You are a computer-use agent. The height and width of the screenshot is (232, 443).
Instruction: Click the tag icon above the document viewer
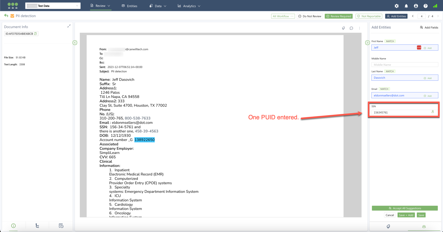point(343,28)
